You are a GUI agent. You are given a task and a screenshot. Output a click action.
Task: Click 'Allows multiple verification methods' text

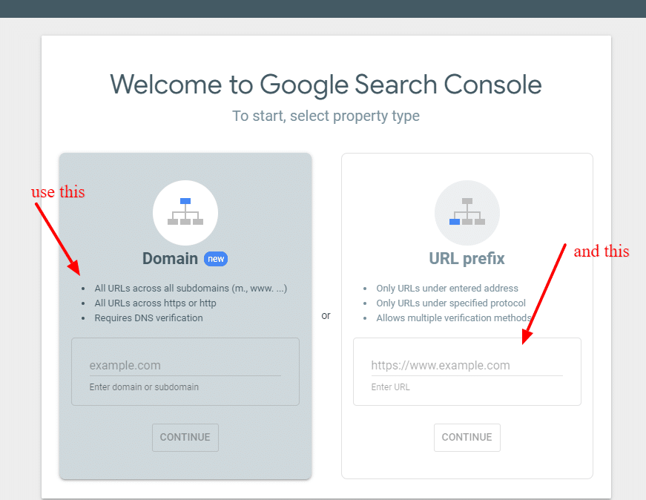tap(454, 318)
